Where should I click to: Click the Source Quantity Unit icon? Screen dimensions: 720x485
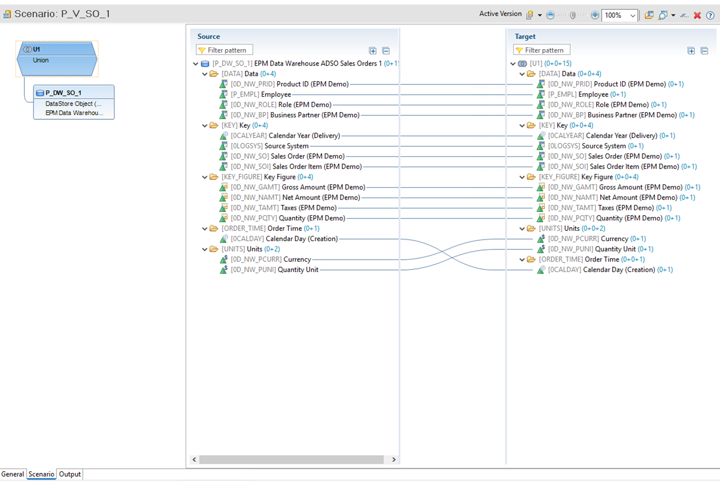223,269
